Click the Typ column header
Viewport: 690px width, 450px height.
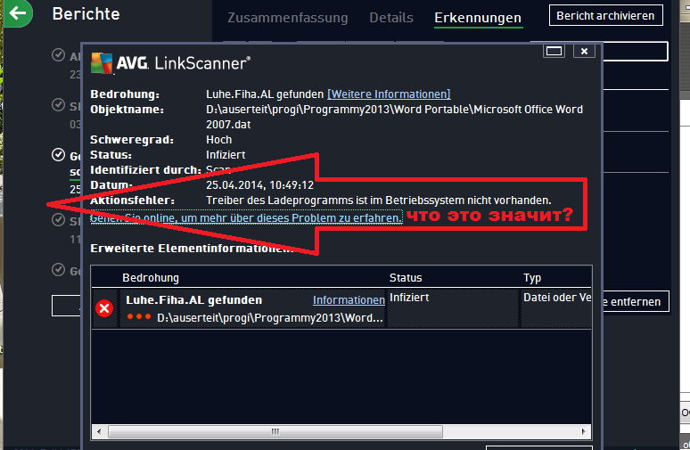point(532,277)
